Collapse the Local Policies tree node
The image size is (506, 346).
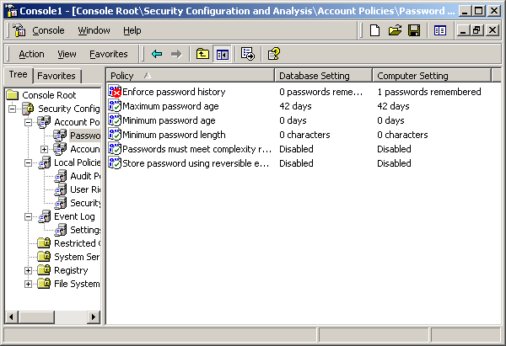pyautogui.click(x=29, y=162)
